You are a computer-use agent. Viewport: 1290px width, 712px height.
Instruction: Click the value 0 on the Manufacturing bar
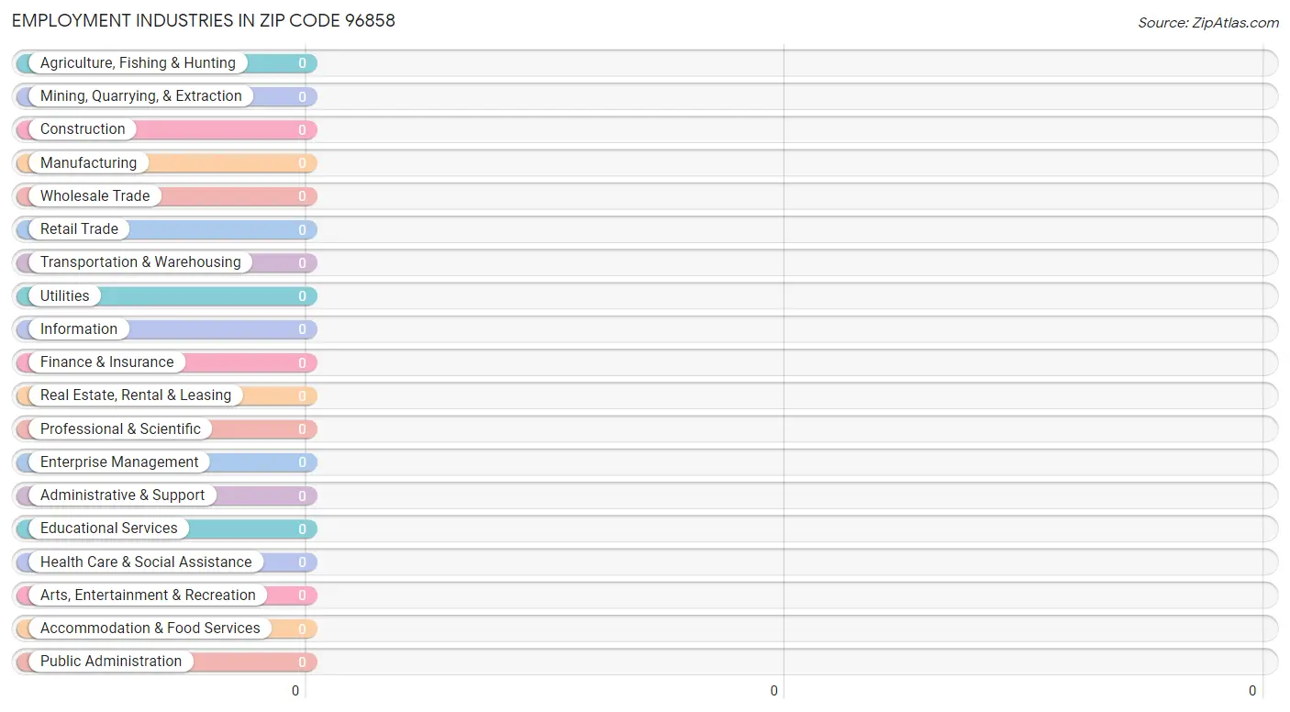click(302, 163)
